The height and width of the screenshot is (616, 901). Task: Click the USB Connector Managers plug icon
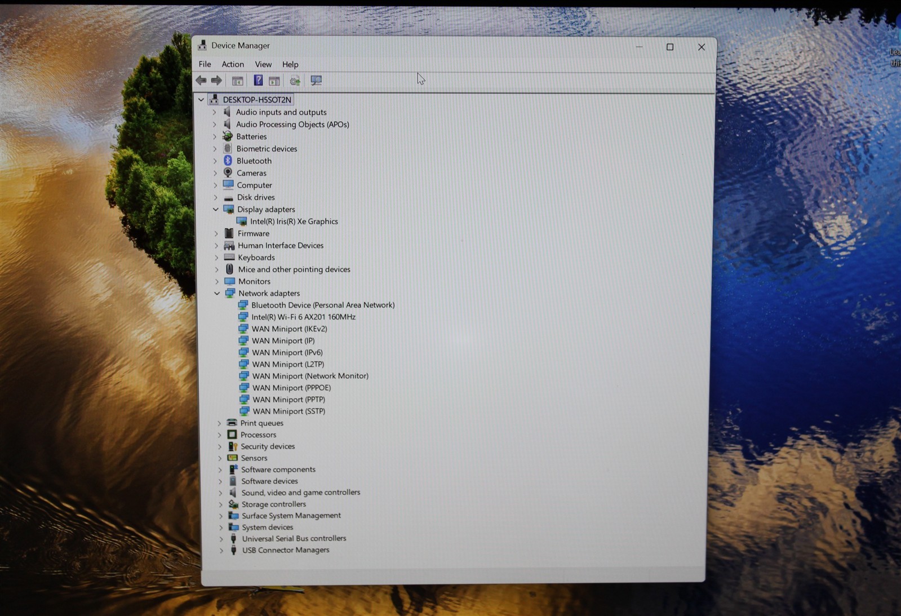click(x=233, y=550)
